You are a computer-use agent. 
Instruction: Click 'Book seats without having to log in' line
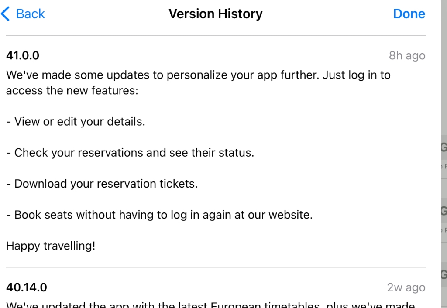coord(159,215)
